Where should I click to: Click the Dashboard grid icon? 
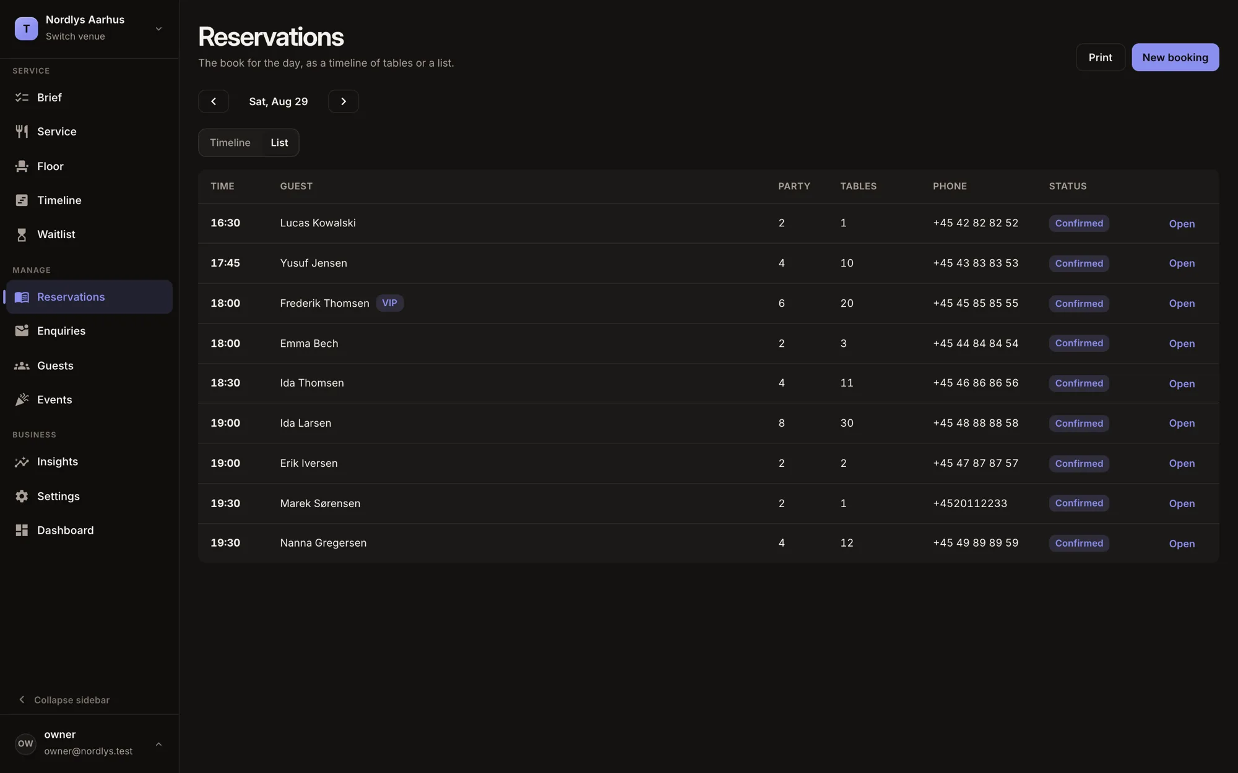pyautogui.click(x=22, y=531)
